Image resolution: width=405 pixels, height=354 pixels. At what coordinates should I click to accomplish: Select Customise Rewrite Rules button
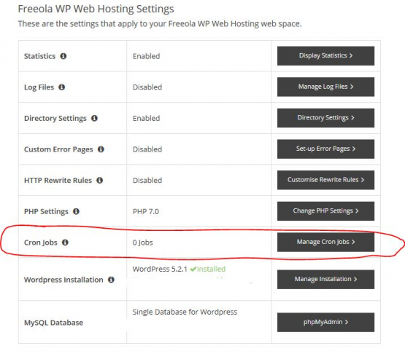(325, 180)
